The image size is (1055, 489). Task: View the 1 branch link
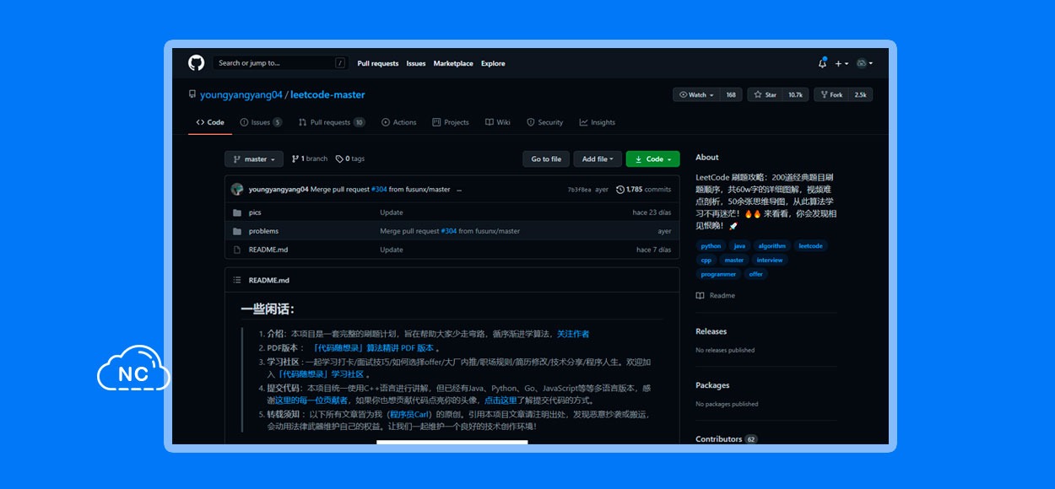(x=310, y=159)
